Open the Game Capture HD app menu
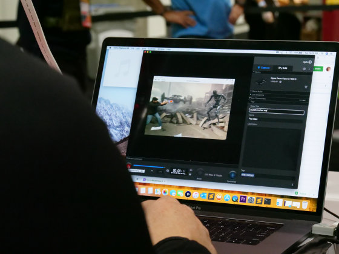The height and width of the screenshot is (254, 339). coord(121,48)
